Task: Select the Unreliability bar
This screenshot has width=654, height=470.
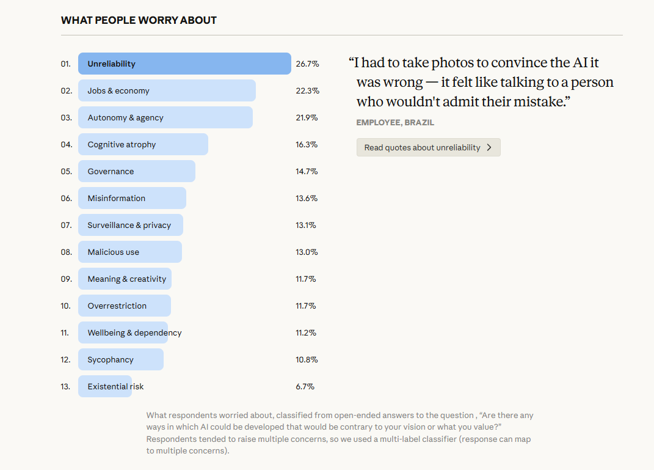Action: pyautogui.click(x=184, y=64)
